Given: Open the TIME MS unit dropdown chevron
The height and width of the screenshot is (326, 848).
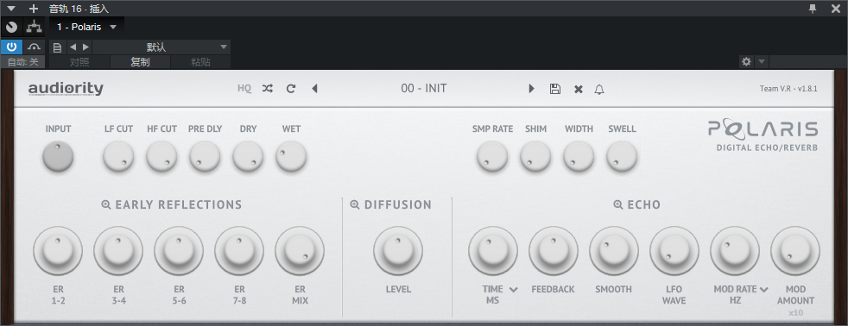Looking at the screenshot, I should 513,290.
